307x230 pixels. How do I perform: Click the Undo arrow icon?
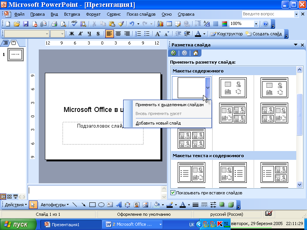pyautogui.click(x=132, y=24)
